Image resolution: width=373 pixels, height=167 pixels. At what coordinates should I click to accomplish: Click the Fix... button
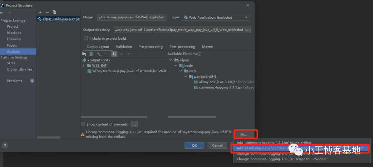[x=244, y=134]
